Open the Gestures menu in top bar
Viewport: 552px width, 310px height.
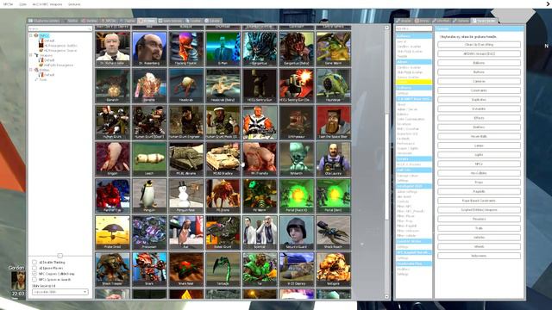(74, 4)
